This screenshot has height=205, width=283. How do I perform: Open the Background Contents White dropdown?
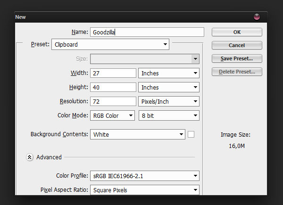click(x=138, y=134)
